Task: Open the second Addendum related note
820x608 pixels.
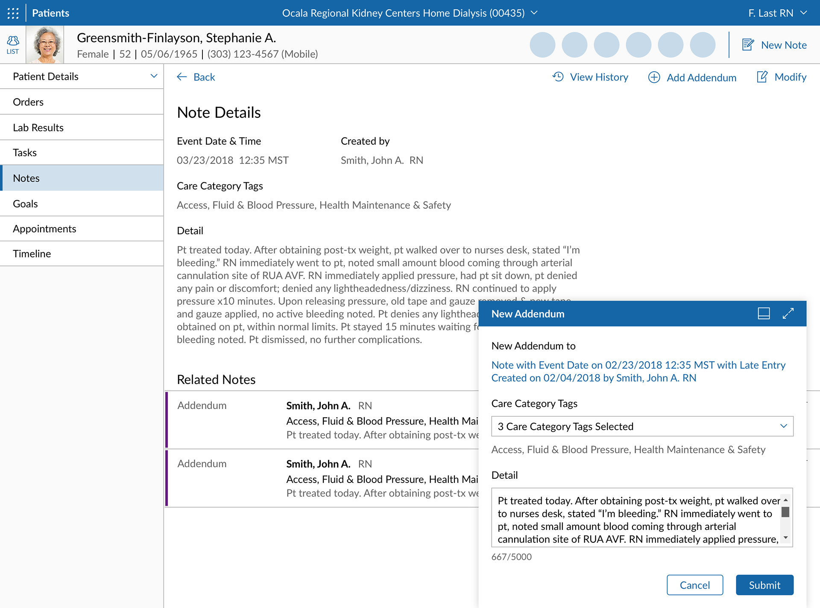Action: (322, 478)
